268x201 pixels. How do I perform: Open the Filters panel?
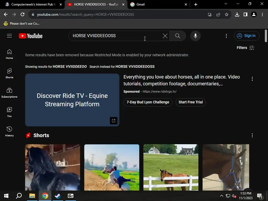[245, 48]
